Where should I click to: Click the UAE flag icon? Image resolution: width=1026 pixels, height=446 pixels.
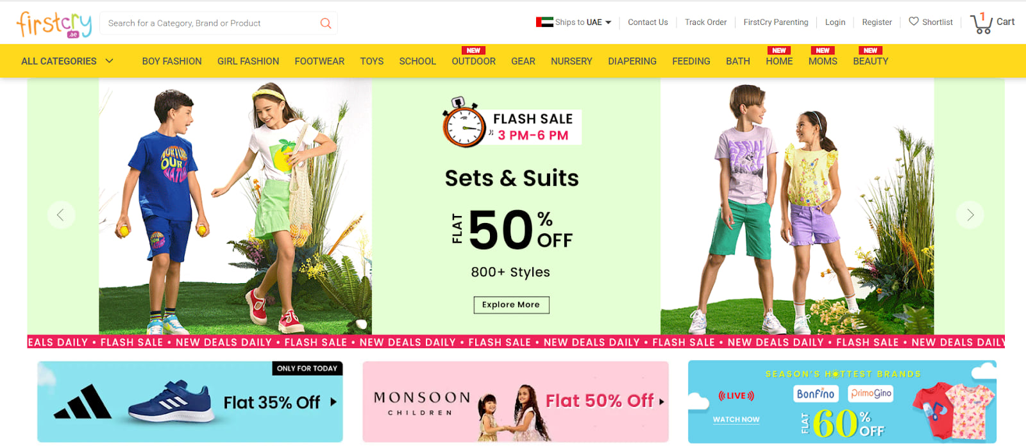click(x=544, y=22)
